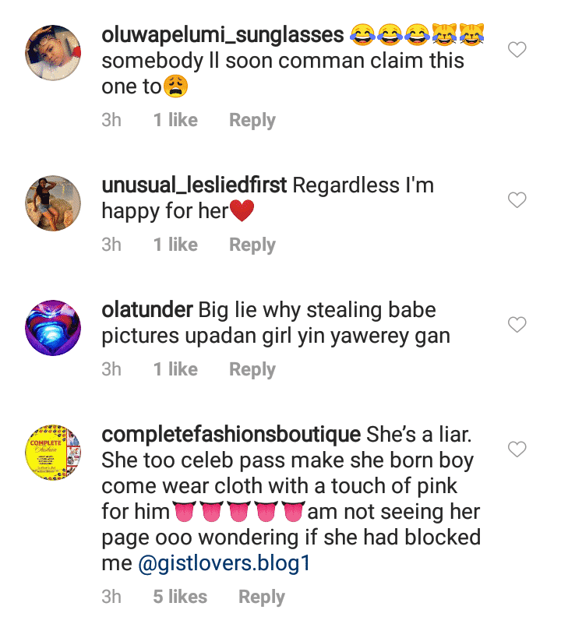This screenshot has height=631, width=561.
Task: Reply to oluwapelumi_sunglasses' comment
Action: point(252,120)
